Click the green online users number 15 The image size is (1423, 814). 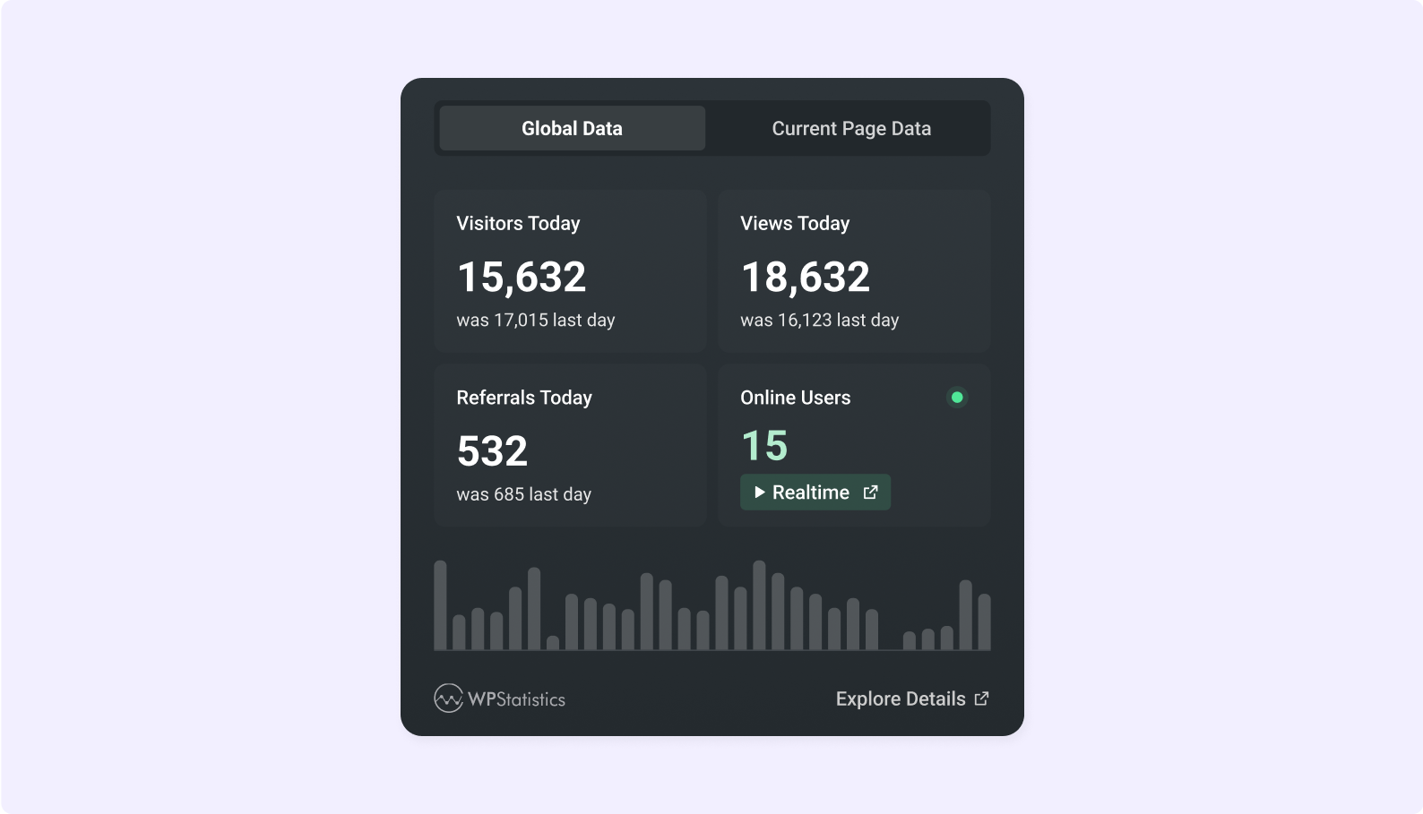tap(764, 446)
